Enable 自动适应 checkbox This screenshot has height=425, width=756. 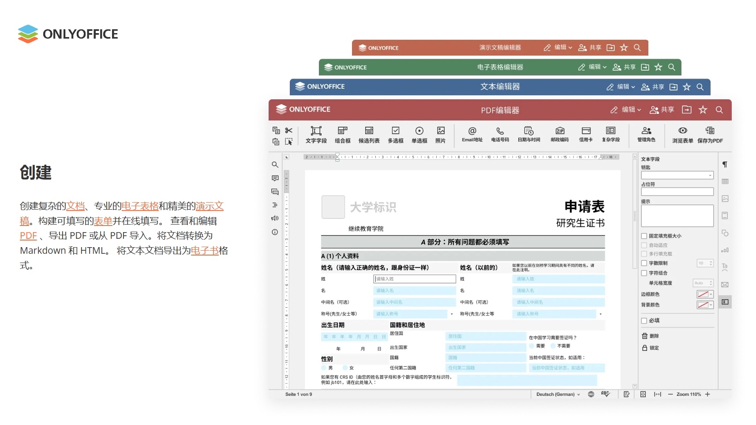[x=644, y=245]
